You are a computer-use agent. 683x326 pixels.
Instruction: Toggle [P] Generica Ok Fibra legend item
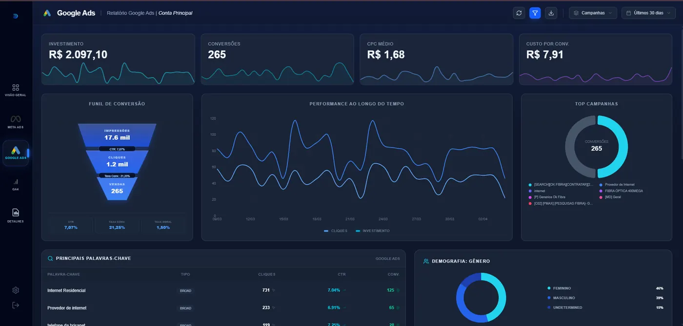click(x=547, y=197)
